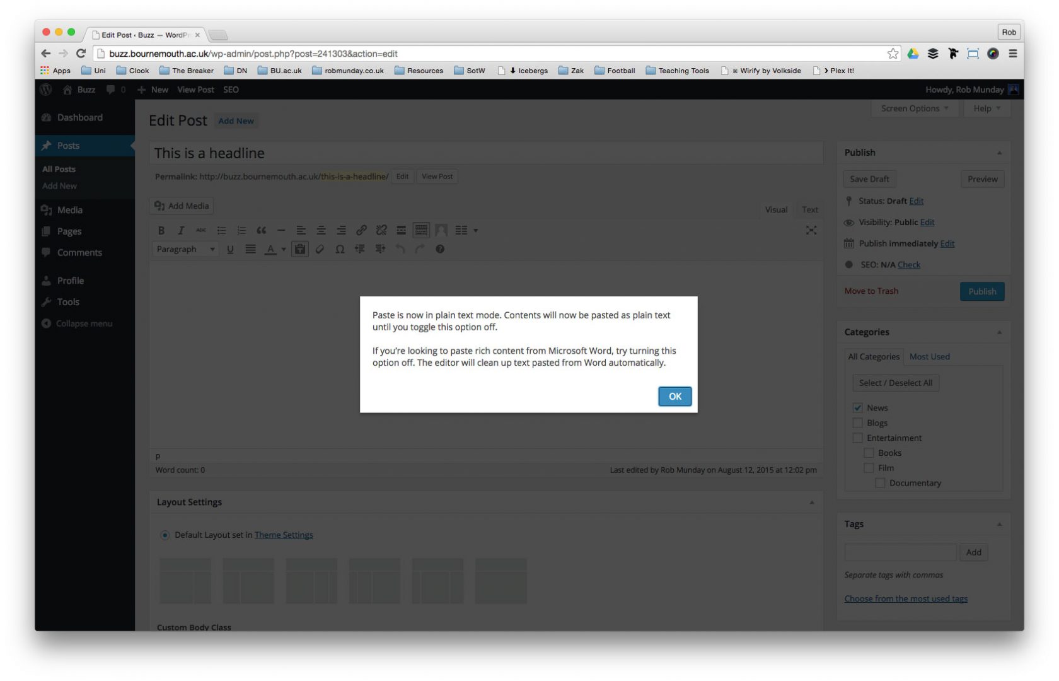Toggle italic formatting in the editor toolbar
This screenshot has height=681, width=1059.
[x=181, y=230]
